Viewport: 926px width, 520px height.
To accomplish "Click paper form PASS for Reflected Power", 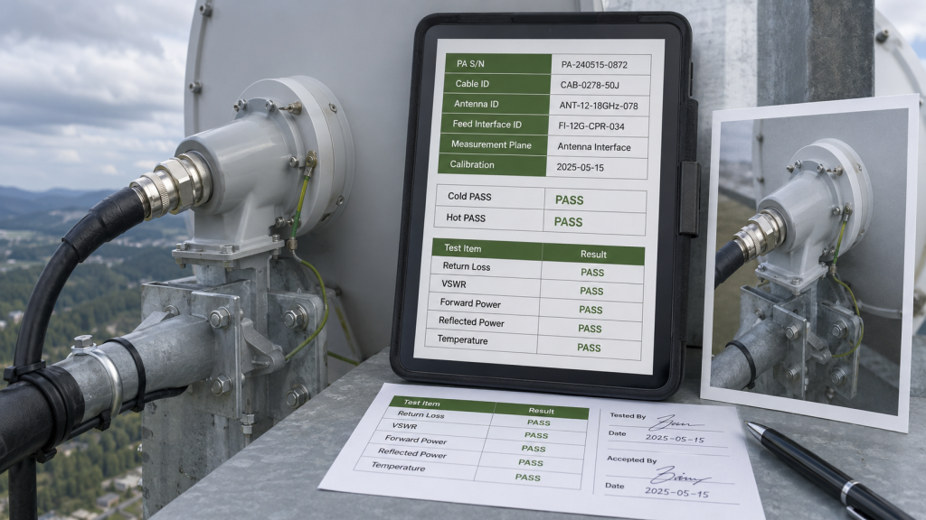I will coord(530,463).
